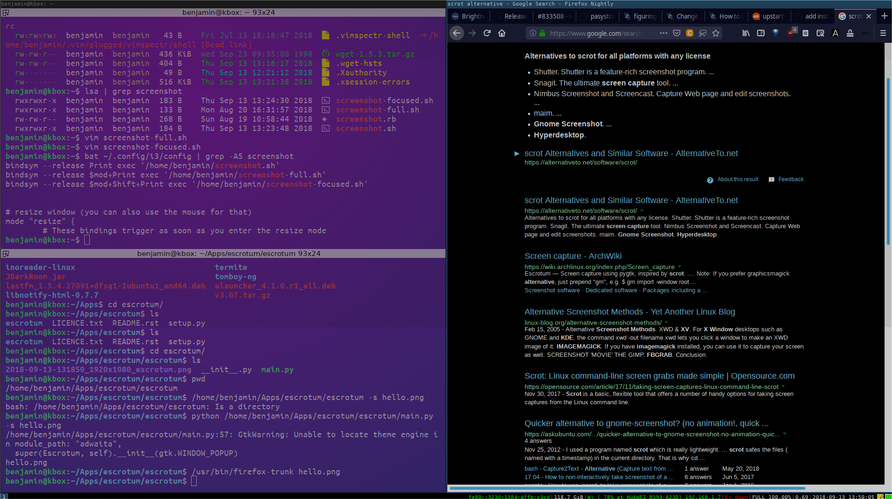Expand the featured snippet disclosure triangle

[517, 154]
